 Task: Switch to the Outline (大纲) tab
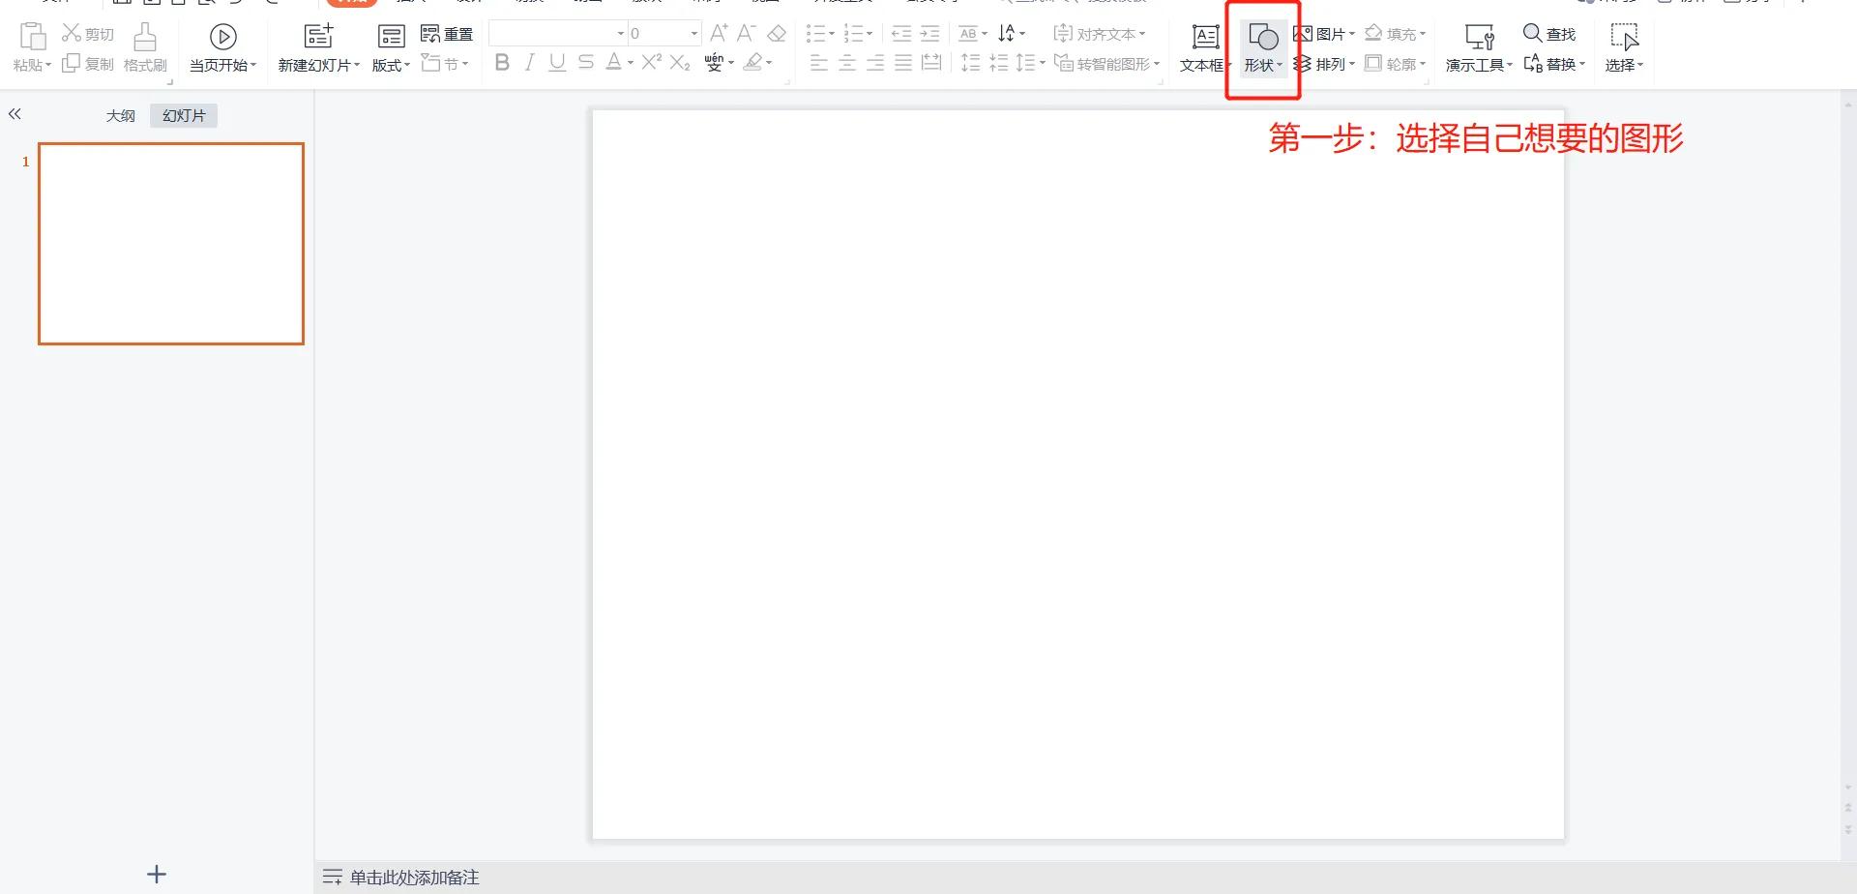click(120, 114)
